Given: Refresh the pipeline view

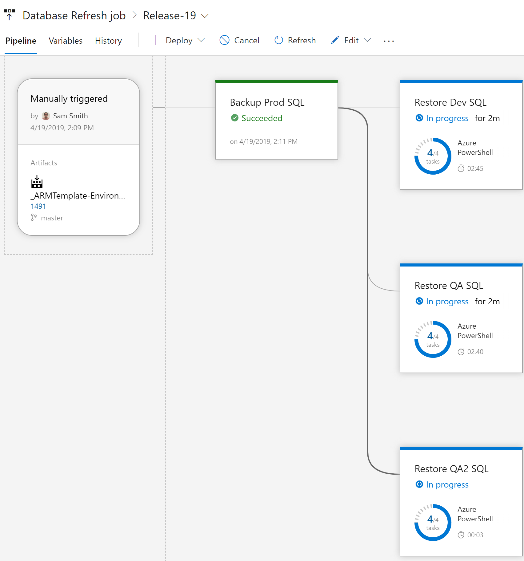Looking at the screenshot, I should click(x=295, y=40).
